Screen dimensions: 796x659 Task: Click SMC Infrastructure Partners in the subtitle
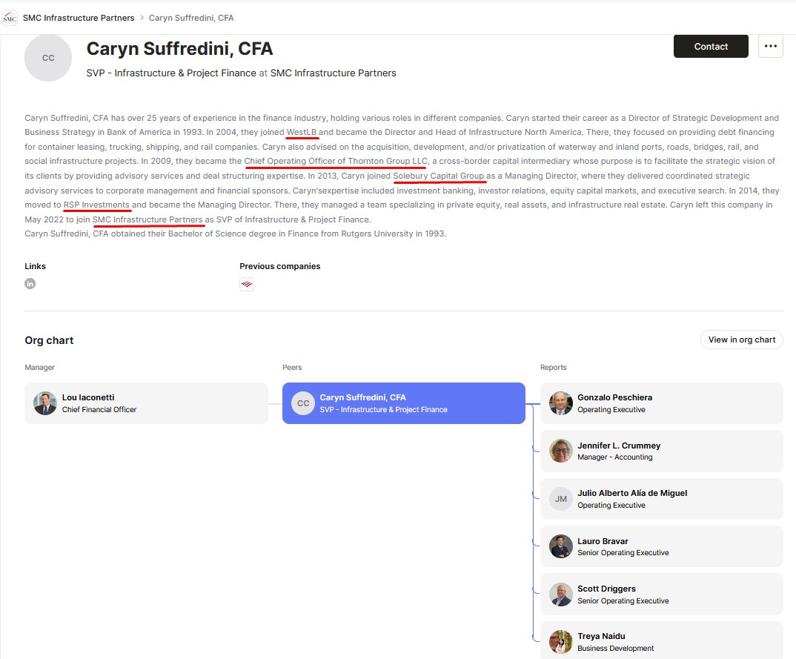tap(333, 73)
